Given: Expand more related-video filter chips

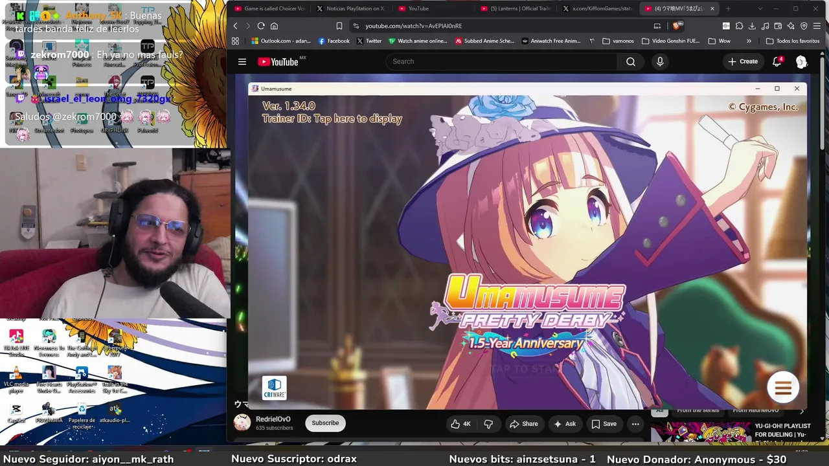Looking at the screenshot, I should 802,411.
